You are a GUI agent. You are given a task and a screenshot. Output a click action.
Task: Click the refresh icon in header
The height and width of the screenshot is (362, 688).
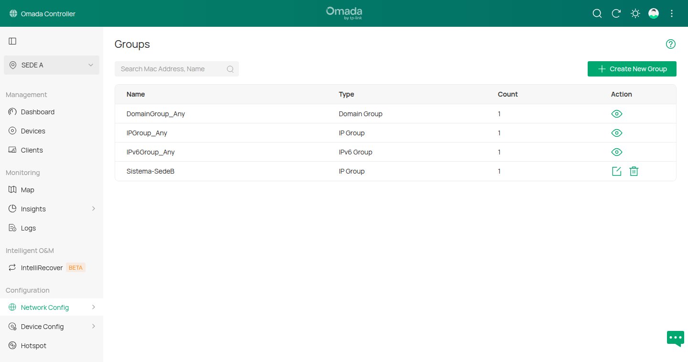616,13
